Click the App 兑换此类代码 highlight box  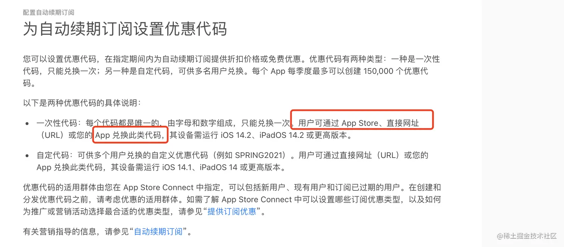click(x=130, y=135)
